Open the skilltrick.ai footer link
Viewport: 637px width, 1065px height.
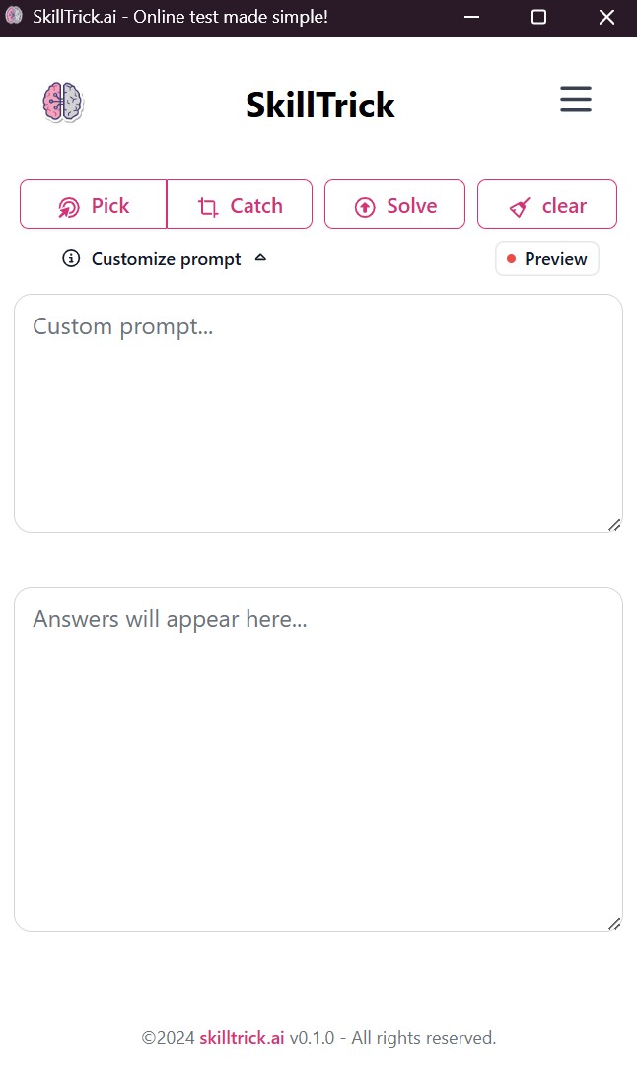click(x=242, y=1038)
